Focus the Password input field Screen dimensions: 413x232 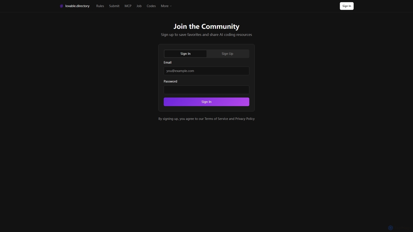(206, 90)
